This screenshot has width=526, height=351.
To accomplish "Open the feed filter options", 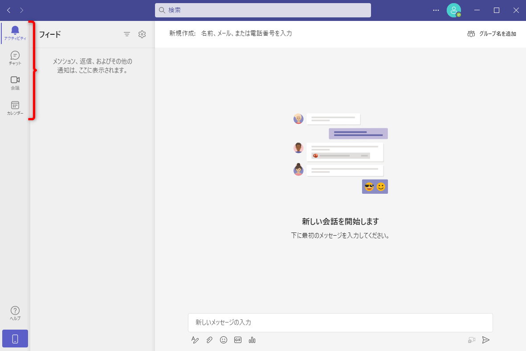I will pyautogui.click(x=127, y=34).
